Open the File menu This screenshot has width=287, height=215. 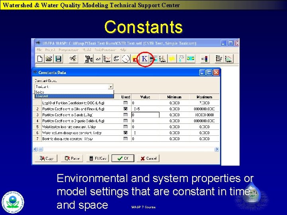39,49
